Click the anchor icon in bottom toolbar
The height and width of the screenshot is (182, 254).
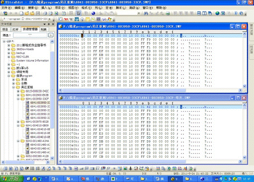(130, 169)
